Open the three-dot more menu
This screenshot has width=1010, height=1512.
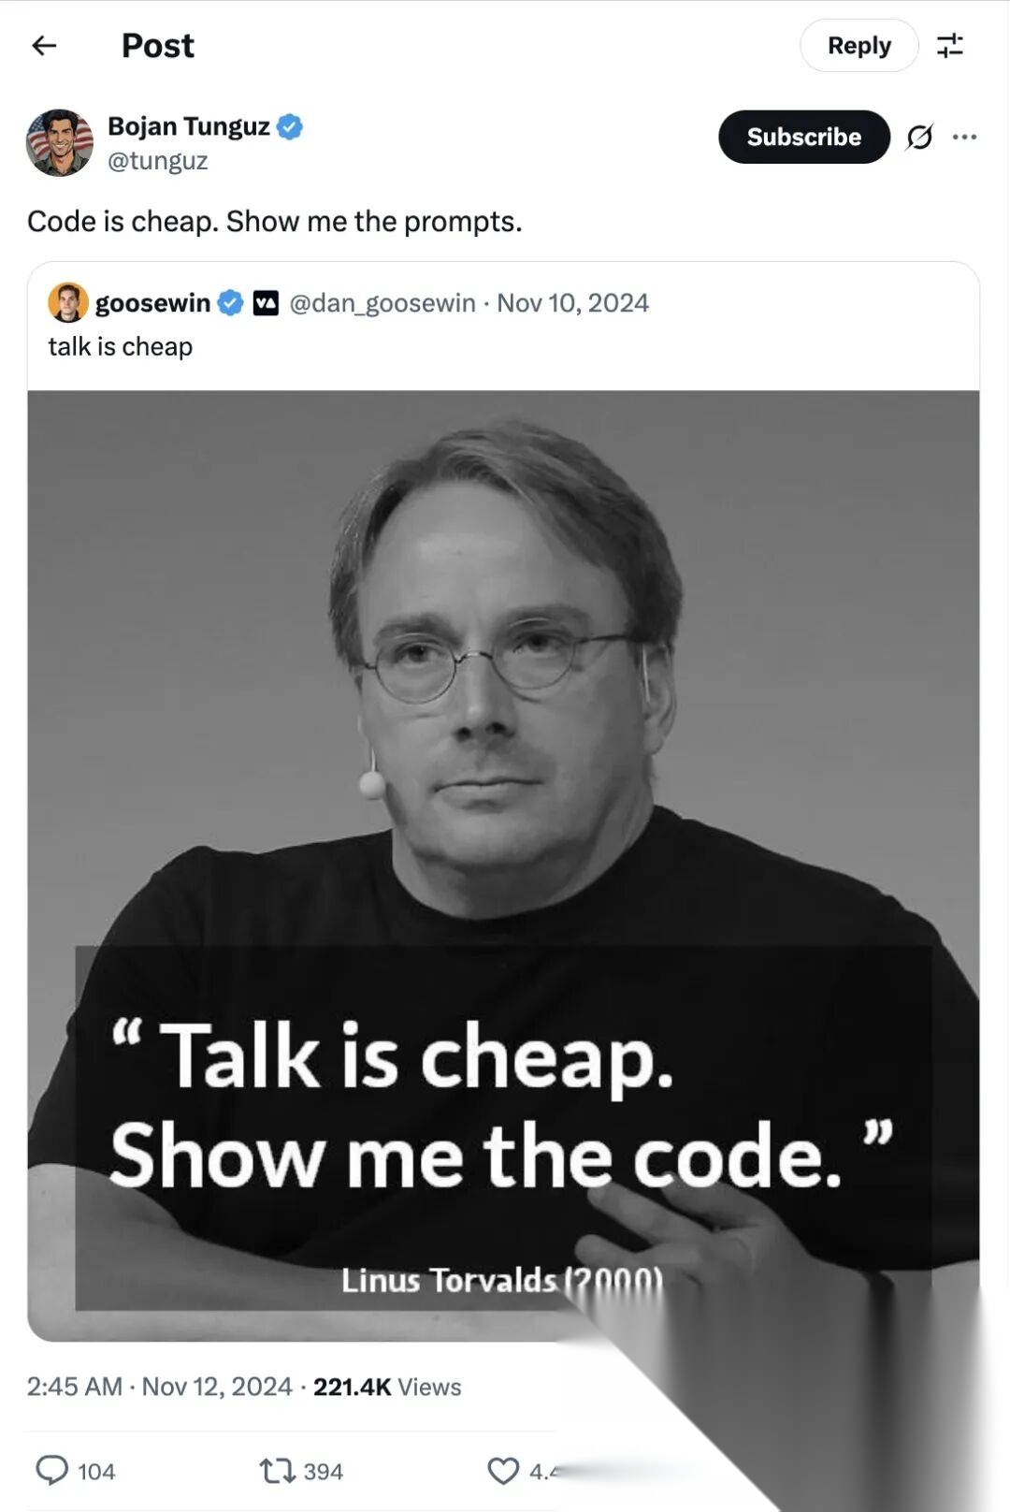point(964,137)
